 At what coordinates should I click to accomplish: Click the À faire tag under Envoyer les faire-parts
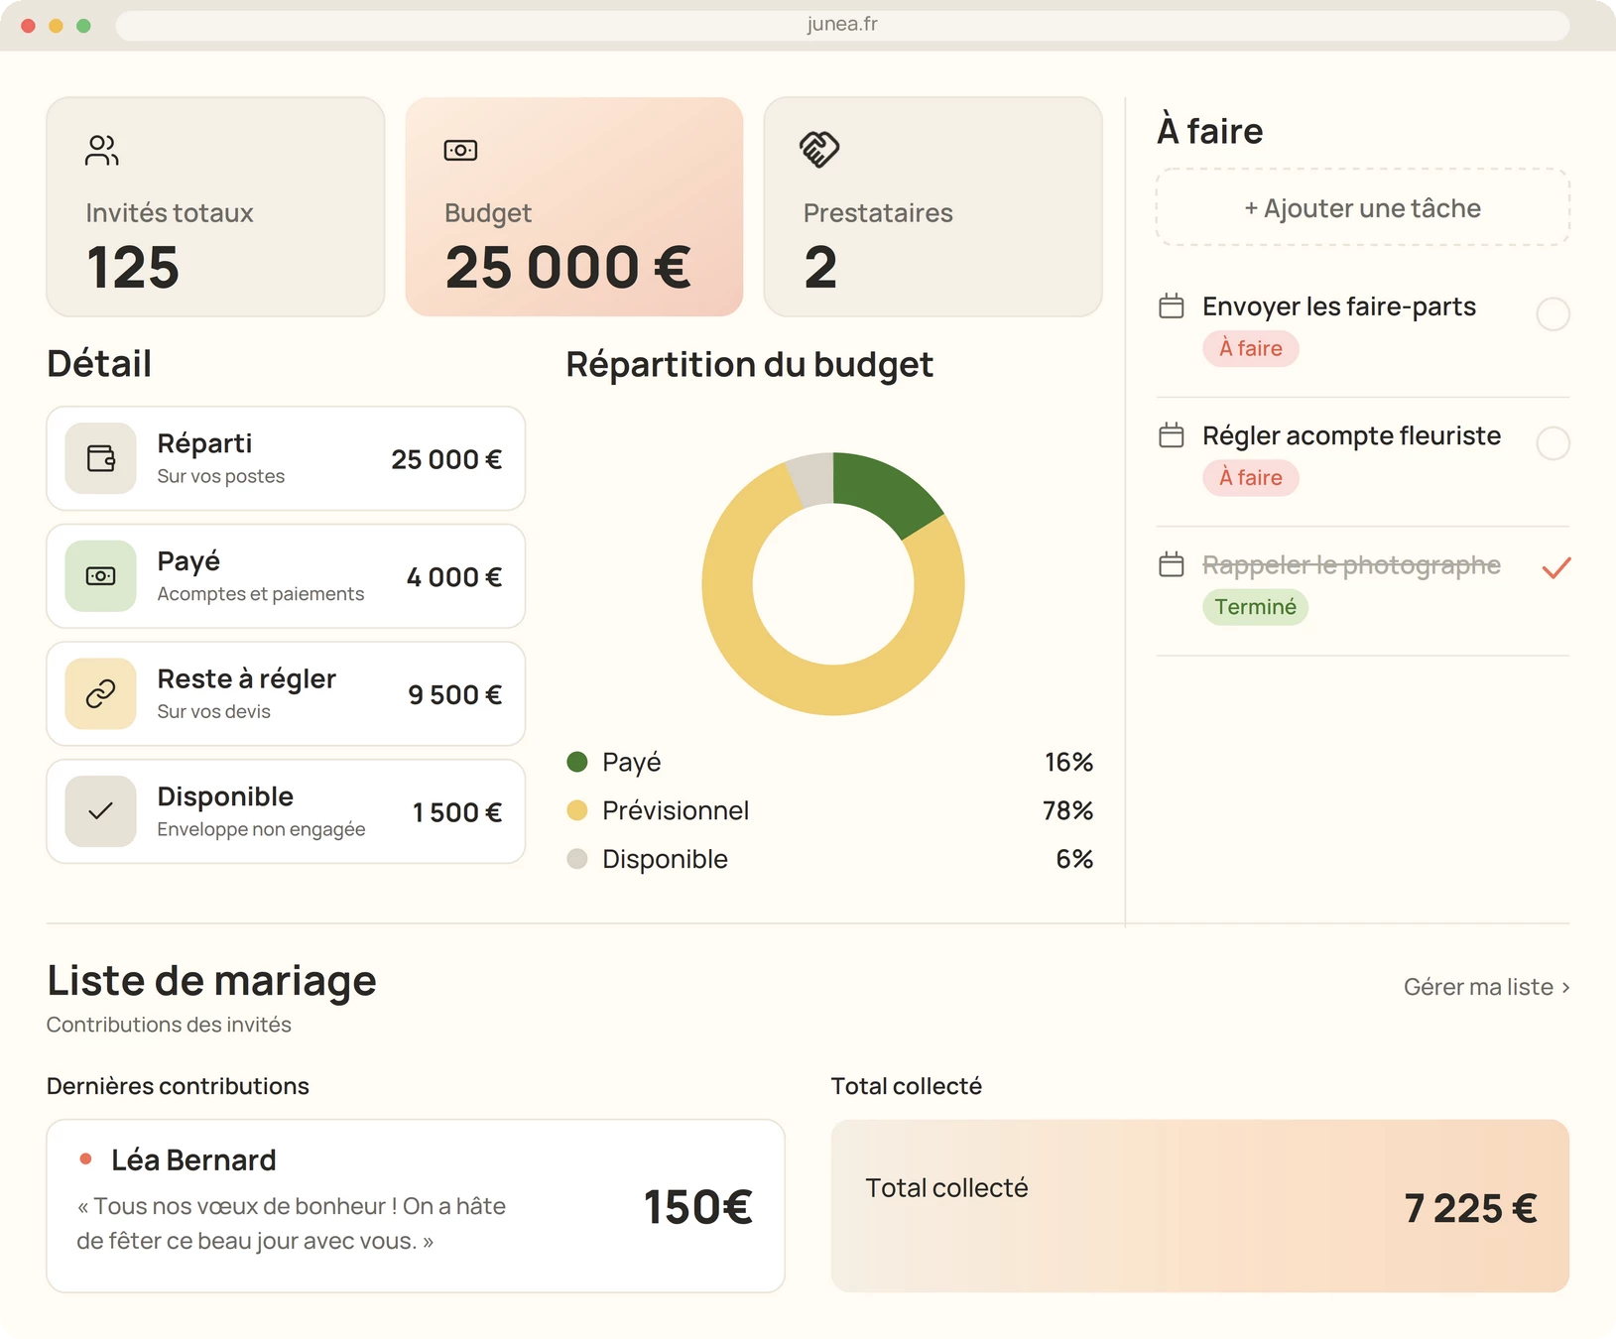coord(1251,348)
